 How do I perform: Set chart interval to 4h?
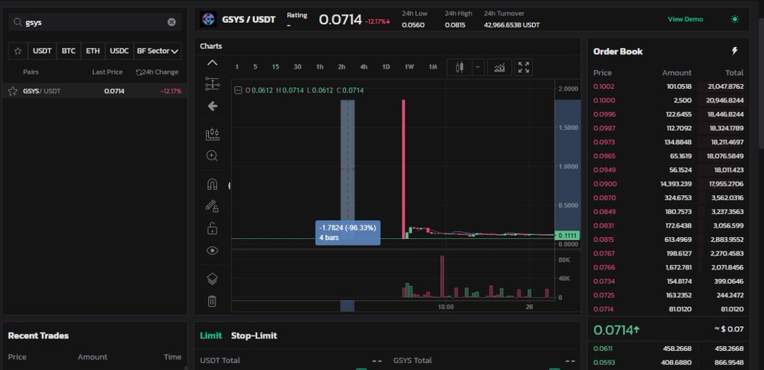click(x=364, y=67)
